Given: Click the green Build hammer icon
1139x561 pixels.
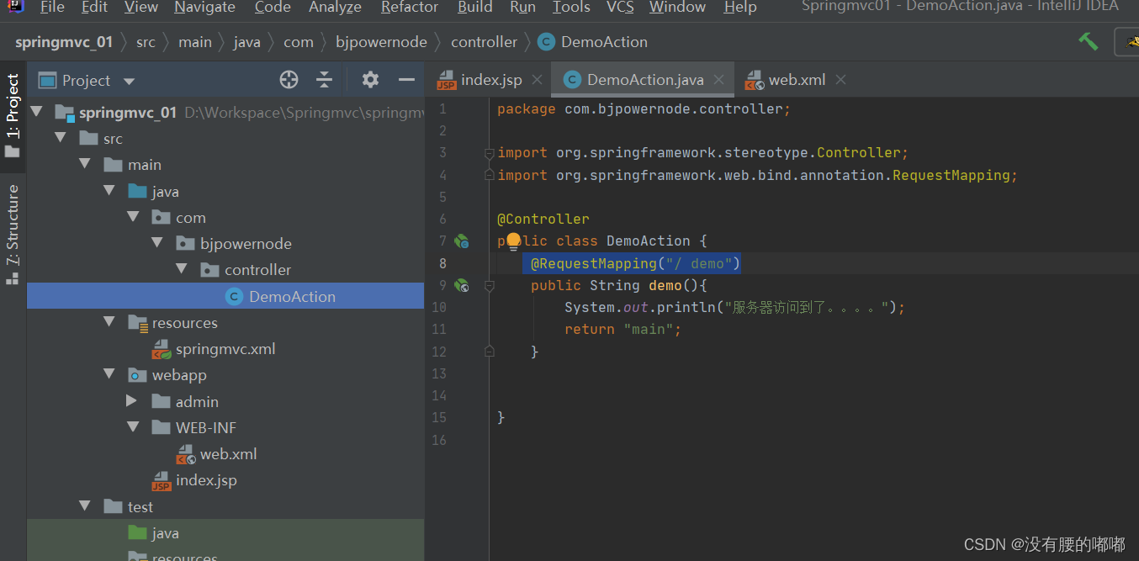Looking at the screenshot, I should [x=1089, y=40].
